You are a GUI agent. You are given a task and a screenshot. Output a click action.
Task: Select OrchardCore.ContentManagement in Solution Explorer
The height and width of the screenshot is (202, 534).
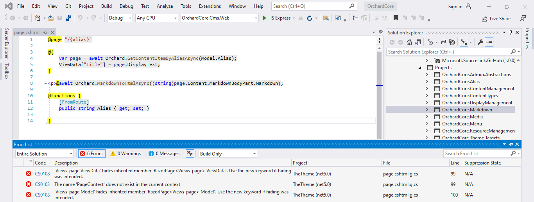pos(478,89)
